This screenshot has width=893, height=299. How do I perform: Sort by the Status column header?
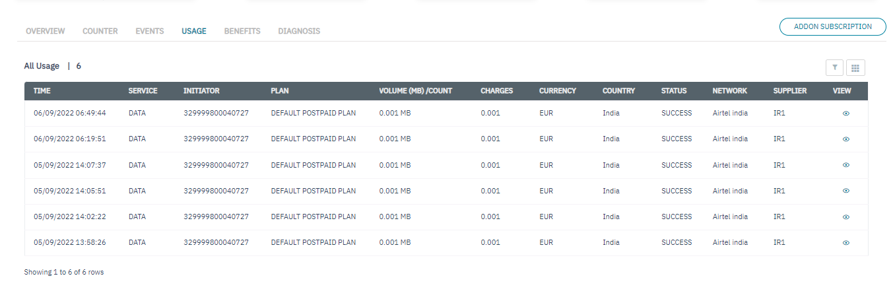(674, 91)
